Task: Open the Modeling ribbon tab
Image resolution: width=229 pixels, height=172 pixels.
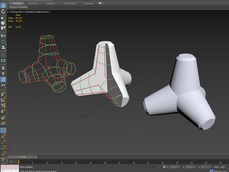Action: coord(18,3)
